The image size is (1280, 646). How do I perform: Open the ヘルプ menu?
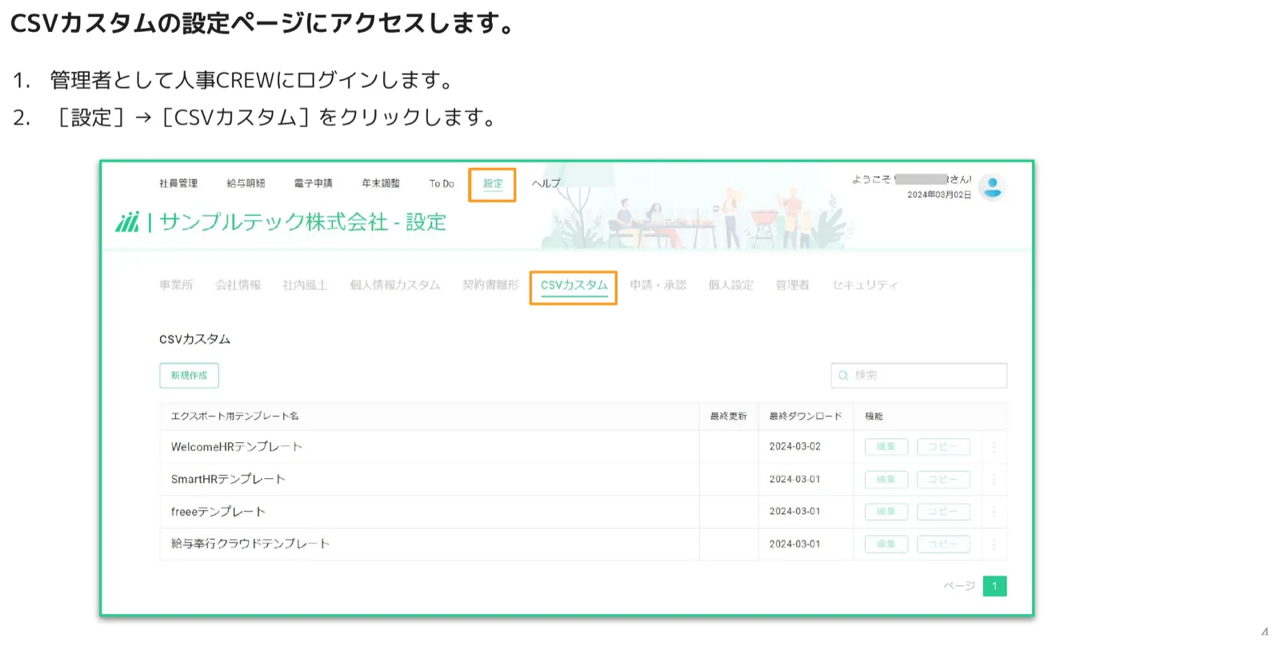[546, 183]
